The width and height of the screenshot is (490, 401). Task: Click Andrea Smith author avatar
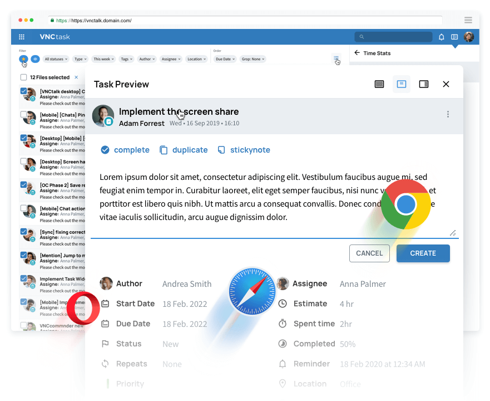click(106, 283)
